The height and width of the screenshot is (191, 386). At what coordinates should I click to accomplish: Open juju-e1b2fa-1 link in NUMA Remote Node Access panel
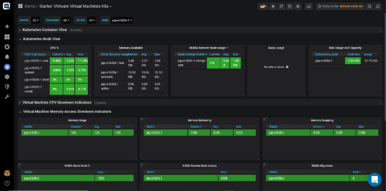tap(154, 178)
